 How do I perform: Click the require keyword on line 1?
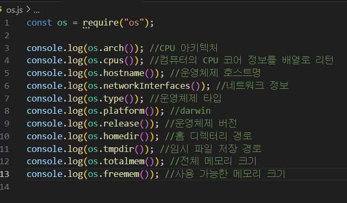pyautogui.click(x=100, y=23)
